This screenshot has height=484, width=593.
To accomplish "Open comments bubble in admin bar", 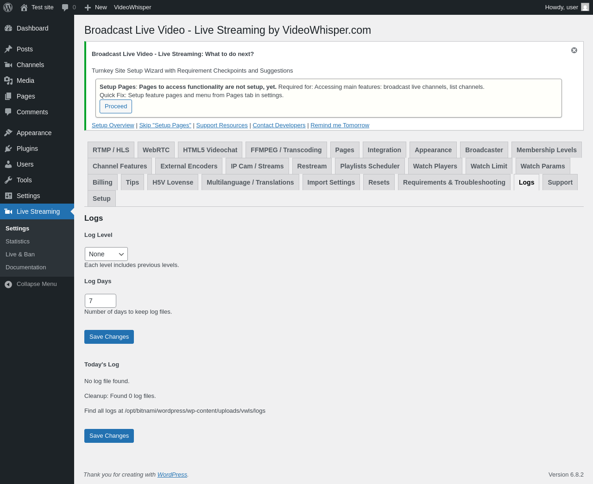I will [65, 7].
